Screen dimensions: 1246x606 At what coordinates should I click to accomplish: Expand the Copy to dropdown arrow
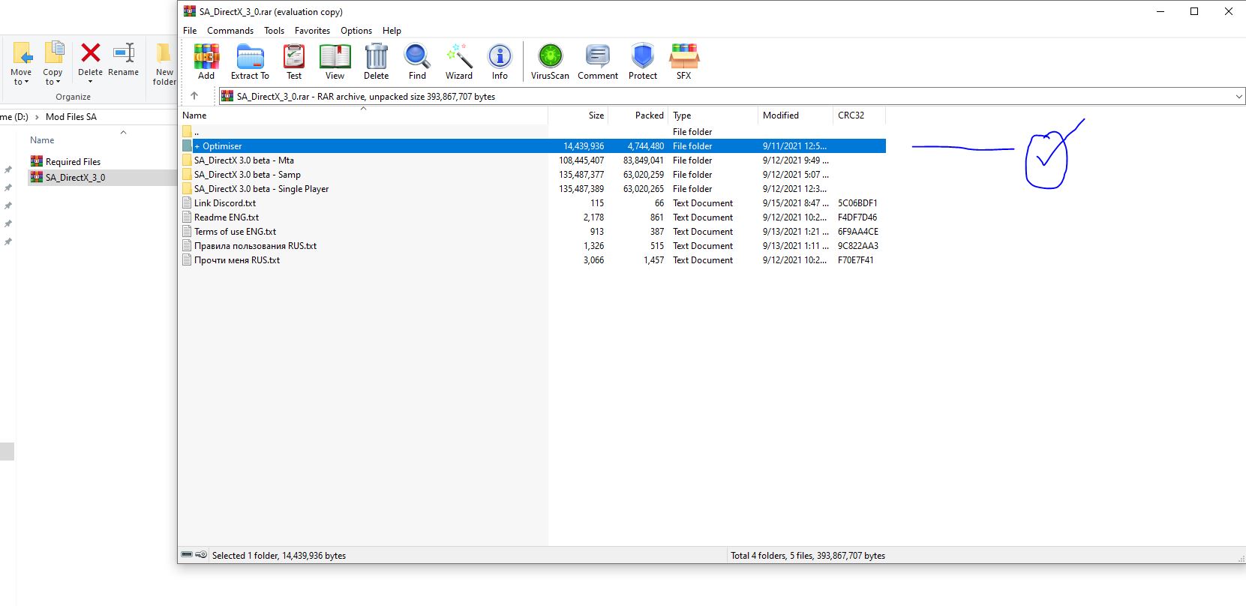(58, 82)
